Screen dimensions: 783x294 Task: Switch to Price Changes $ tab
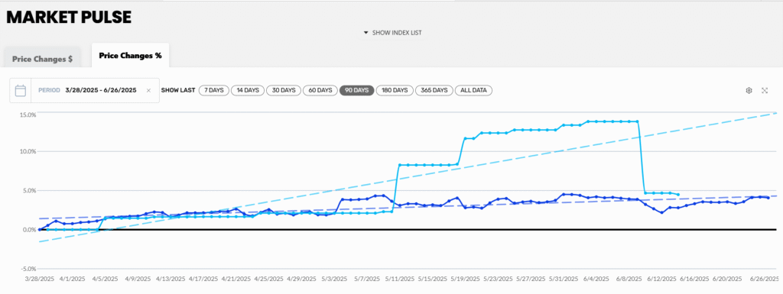point(43,59)
